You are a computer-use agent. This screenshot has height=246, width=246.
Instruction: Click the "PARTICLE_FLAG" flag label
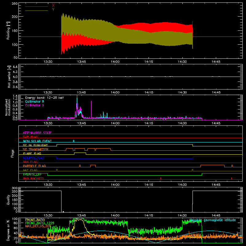(34, 166)
